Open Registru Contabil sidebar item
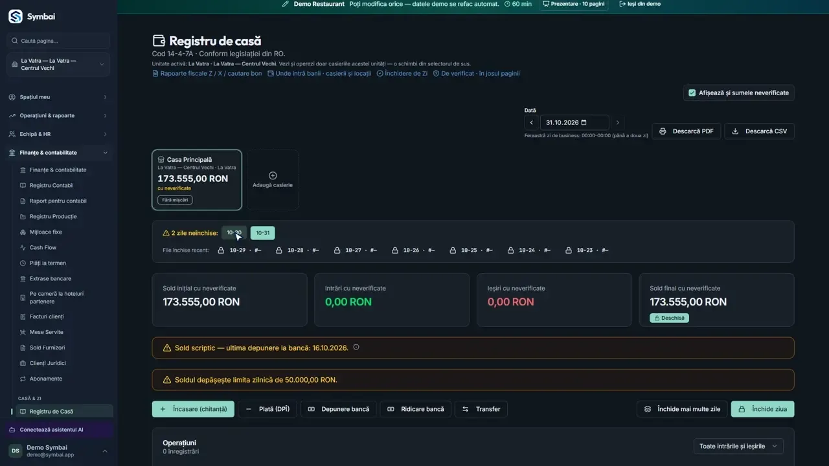Image resolution: width=829 pixels, height=466 pixels. [x=51, y=185]
